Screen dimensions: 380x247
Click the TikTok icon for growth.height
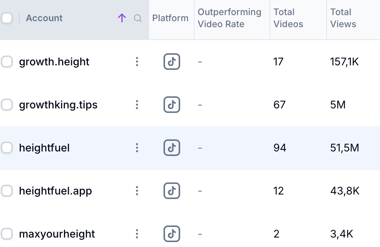click(x=172, y=62)
